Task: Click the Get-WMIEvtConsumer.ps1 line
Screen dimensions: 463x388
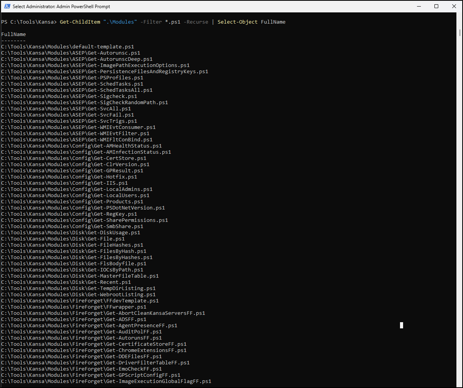Action: pyautogui.click(x=78, y=127)
